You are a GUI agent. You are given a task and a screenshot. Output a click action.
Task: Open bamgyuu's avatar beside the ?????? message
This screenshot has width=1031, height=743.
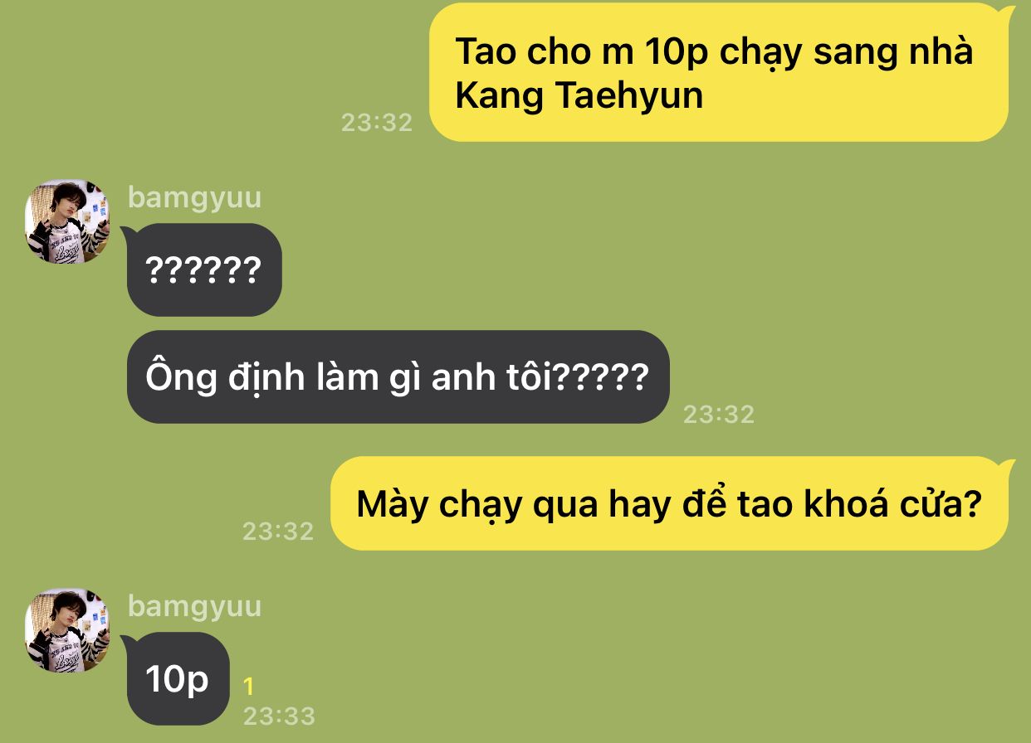click(67, 221)
